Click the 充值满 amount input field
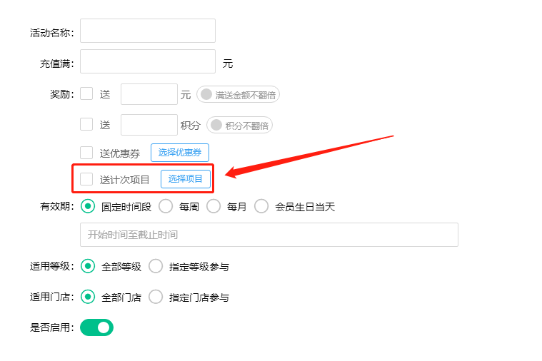This screenshot has height=361, width=542. click(x=148, y=62)
